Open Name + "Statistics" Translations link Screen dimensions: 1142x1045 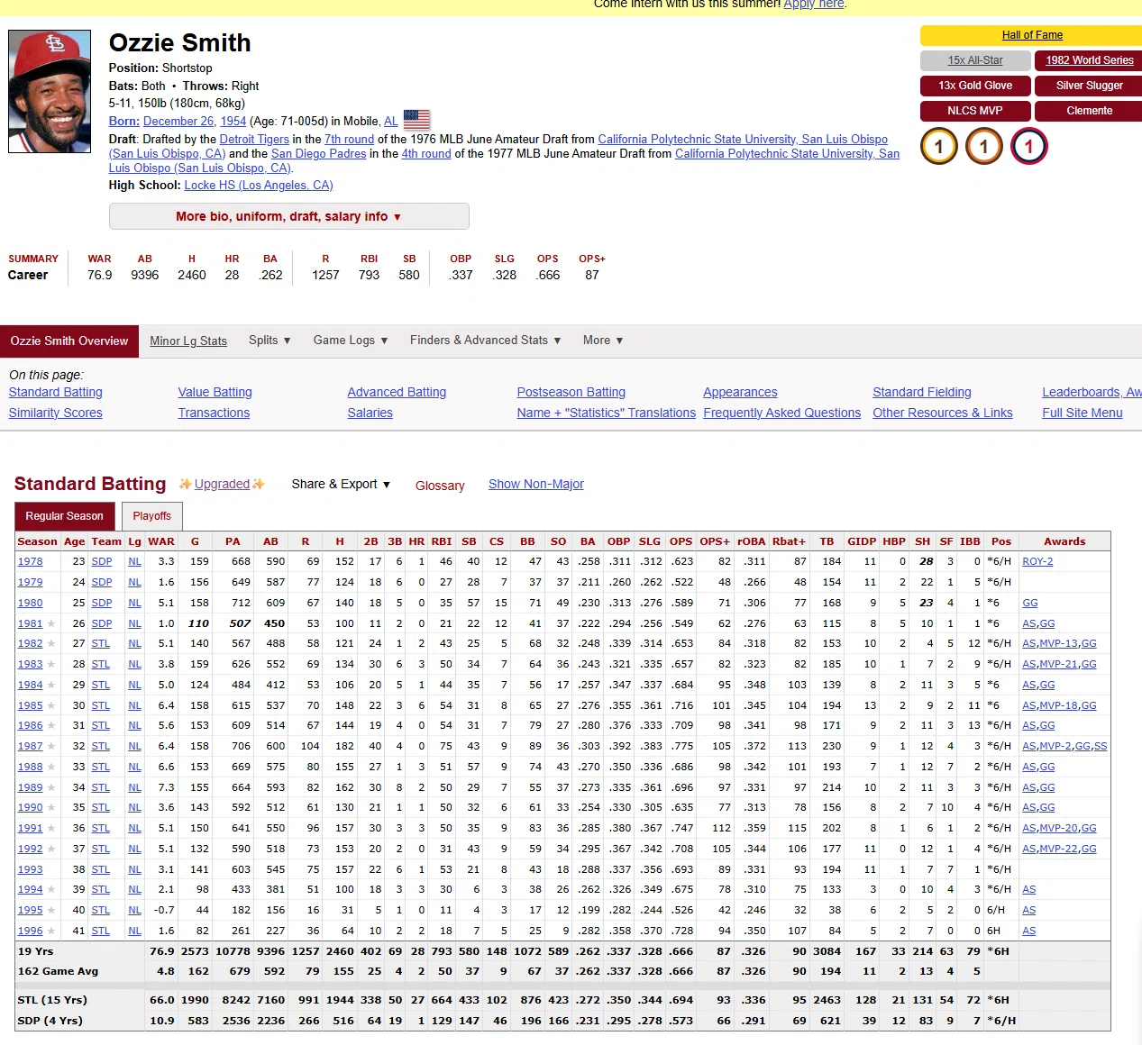click(x=607, y=413)
